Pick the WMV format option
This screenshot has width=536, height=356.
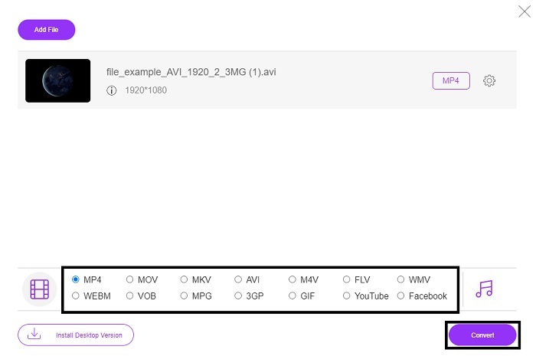[x=402, y=279]
